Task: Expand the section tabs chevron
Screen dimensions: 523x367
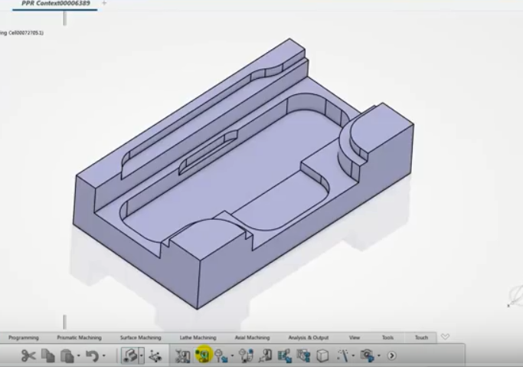Action: (445, 337)
